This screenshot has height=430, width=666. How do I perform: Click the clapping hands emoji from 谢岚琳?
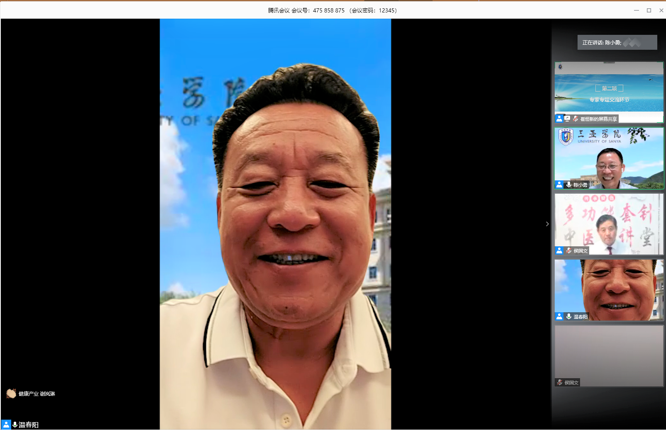click(x=11, y=394)
